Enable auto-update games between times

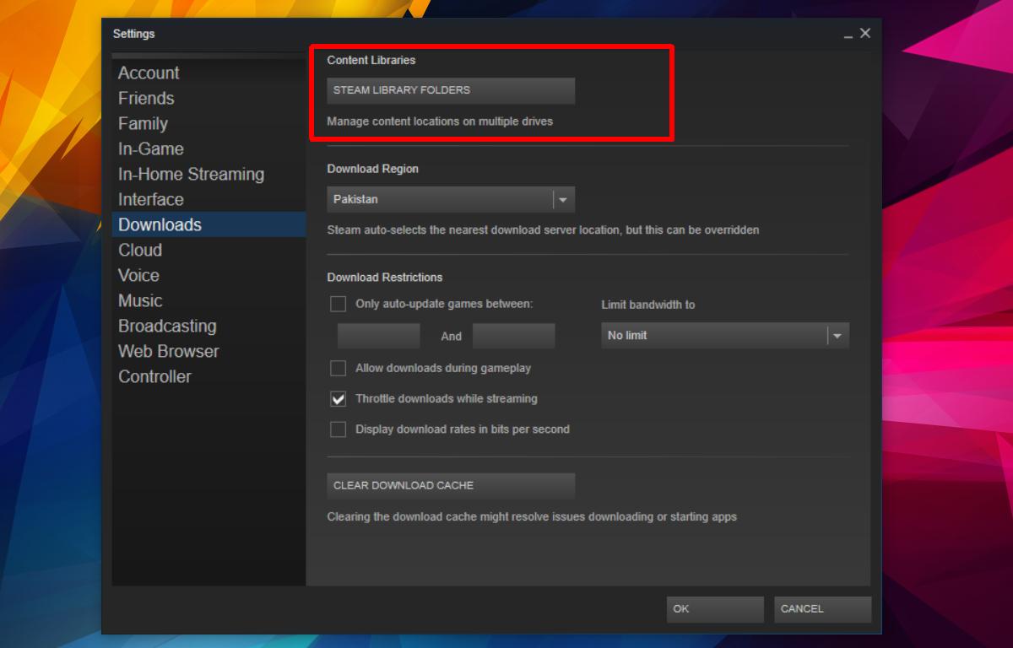click(337, 304)
